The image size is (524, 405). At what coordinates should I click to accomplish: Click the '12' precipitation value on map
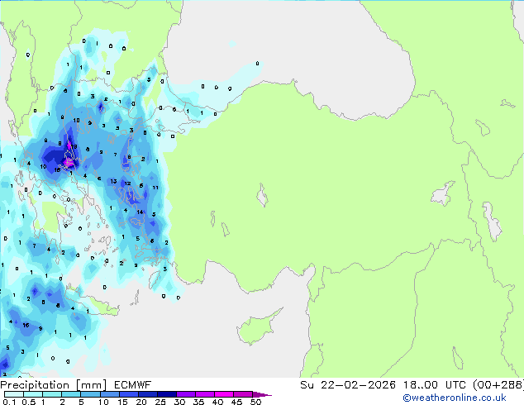click(127, 183)
